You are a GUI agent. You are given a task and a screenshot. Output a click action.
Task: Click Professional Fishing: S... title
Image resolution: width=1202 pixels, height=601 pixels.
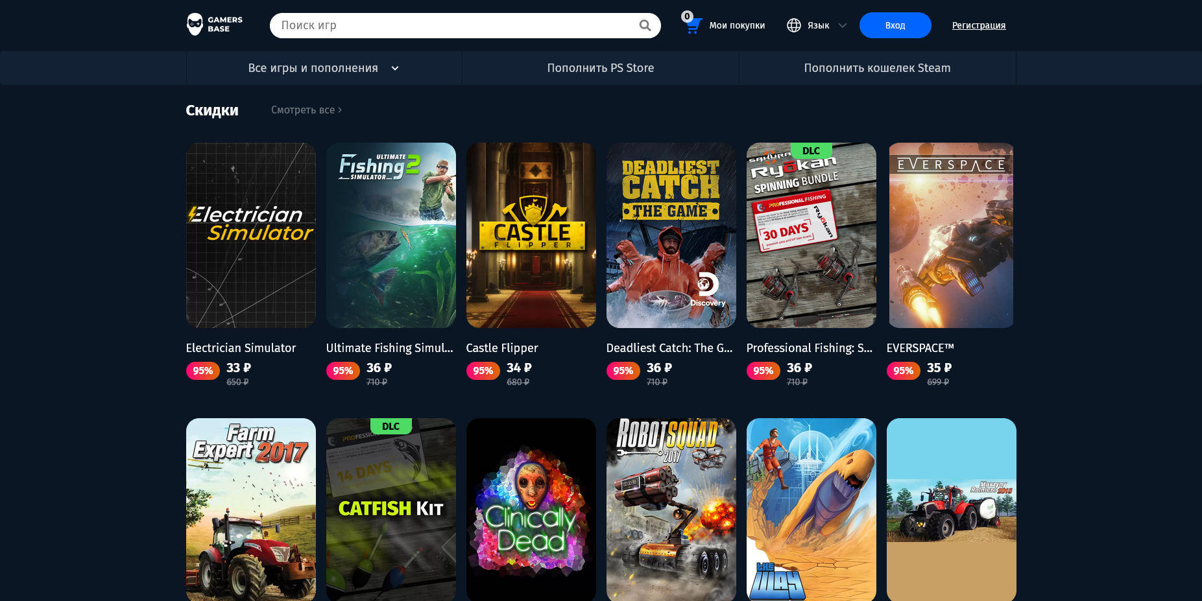tap(810, 348)
